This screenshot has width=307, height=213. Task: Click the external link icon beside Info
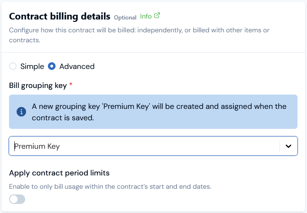click(x=158, y=16)
